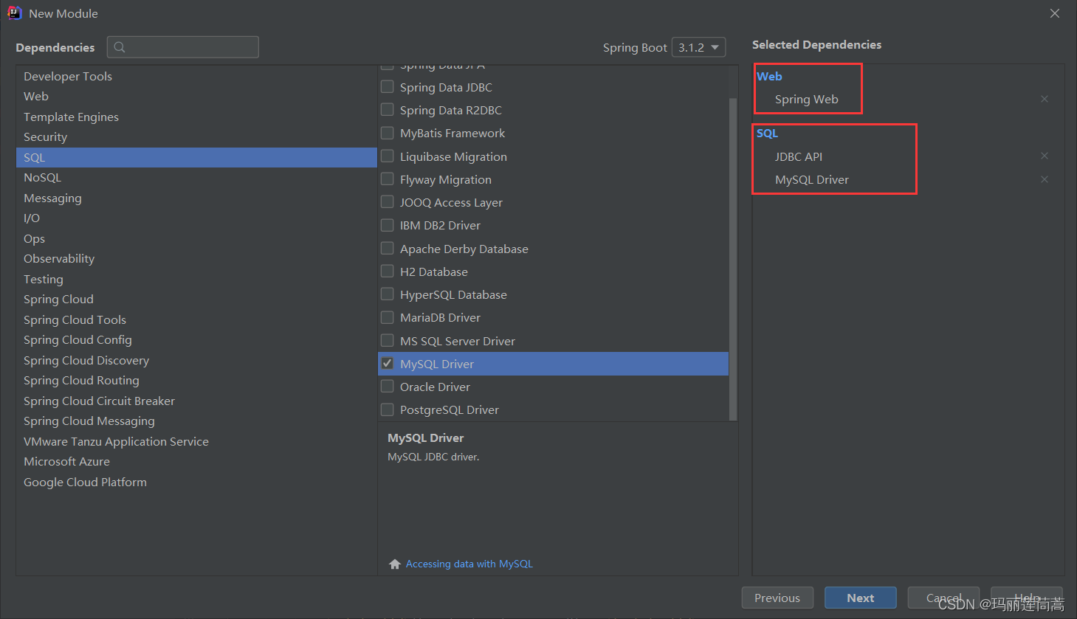Check the MS SQL Server Driver checkbox

click(x=387, y=341)
